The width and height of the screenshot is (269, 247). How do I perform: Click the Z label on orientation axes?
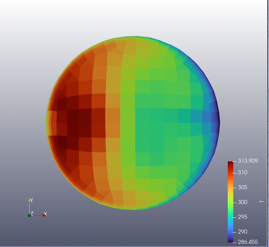coord(32,213)
